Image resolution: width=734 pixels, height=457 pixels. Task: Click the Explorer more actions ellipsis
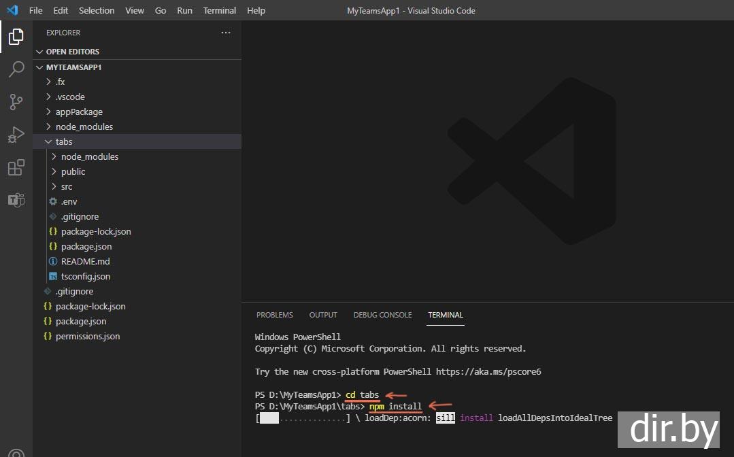click(226, 33)
